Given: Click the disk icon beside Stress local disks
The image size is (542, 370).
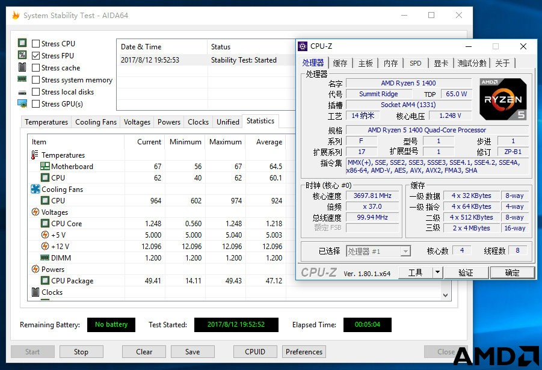Looking at the screenshot, I should (22, 92).
